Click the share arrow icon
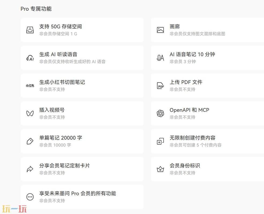Viewport: 264px width, 214px height. pyautogui.click(x=30, y=169)
